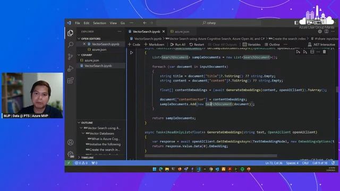Open Explorer views and more actions

(120, 31)
